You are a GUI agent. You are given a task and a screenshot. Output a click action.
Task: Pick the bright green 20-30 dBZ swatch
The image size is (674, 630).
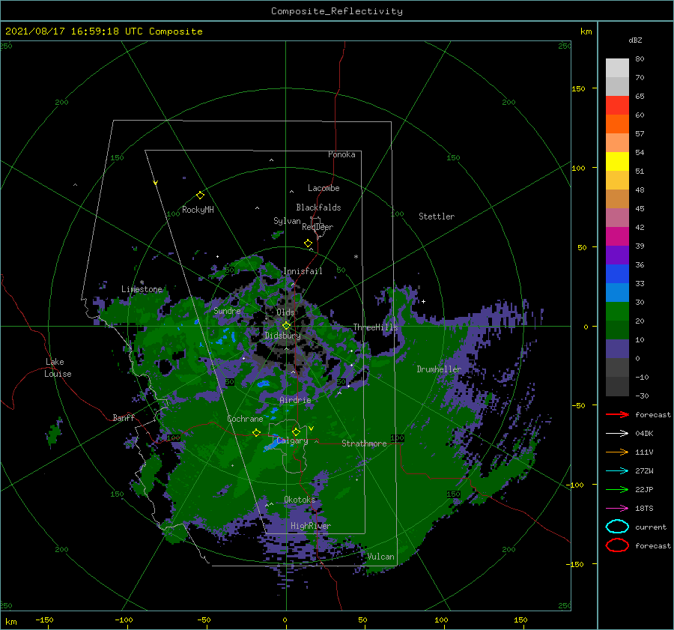pyautogui.click(x=617, y=312)
